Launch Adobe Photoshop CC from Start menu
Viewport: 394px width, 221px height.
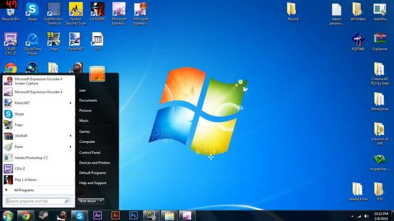click(x=38, y=158)
